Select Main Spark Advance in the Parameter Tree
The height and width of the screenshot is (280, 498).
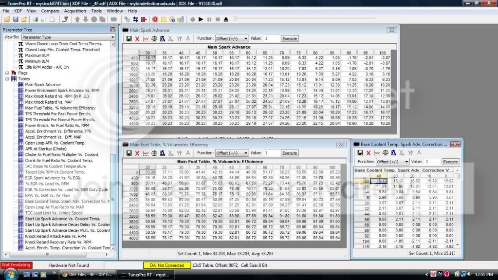point(42,85)
